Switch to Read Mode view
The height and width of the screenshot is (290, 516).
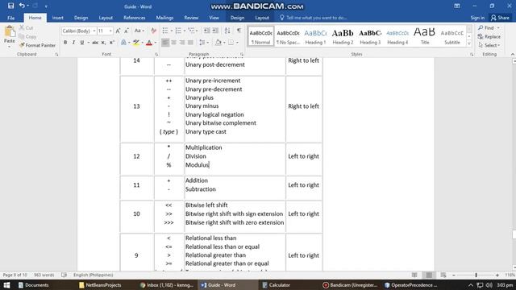click(414, 275)
